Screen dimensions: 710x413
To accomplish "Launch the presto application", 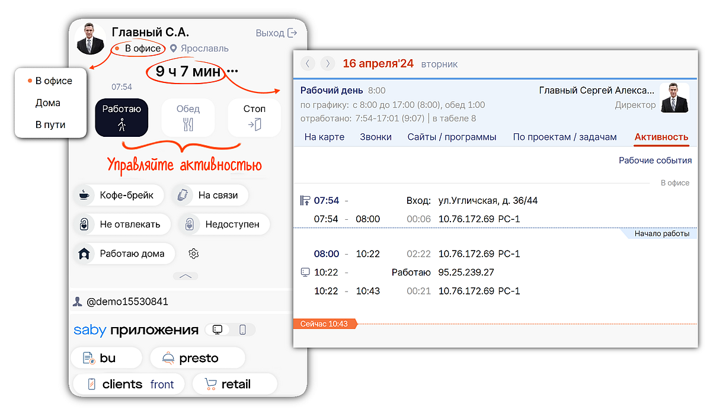I will coord(197,358).
